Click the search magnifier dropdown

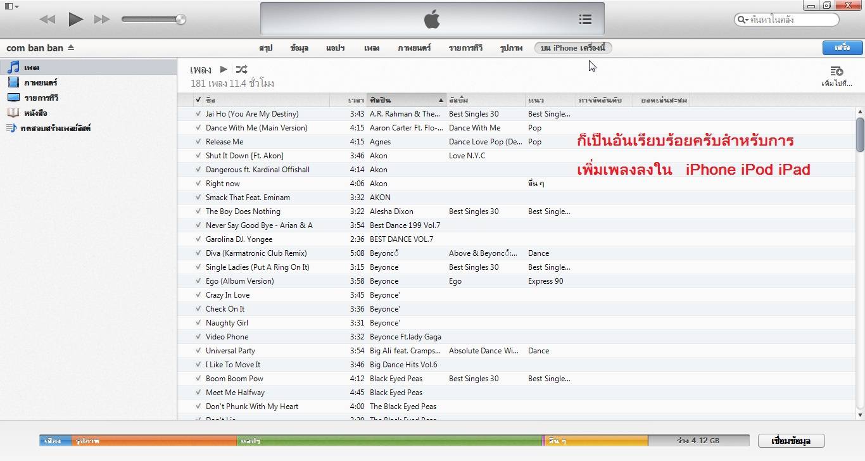pos(743,20)
